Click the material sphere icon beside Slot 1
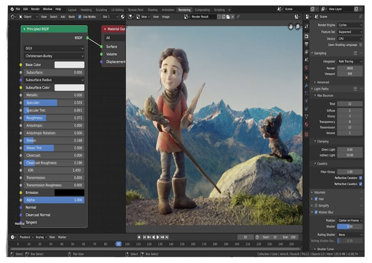This screenshot has width=372, height=263. [122, 17]
